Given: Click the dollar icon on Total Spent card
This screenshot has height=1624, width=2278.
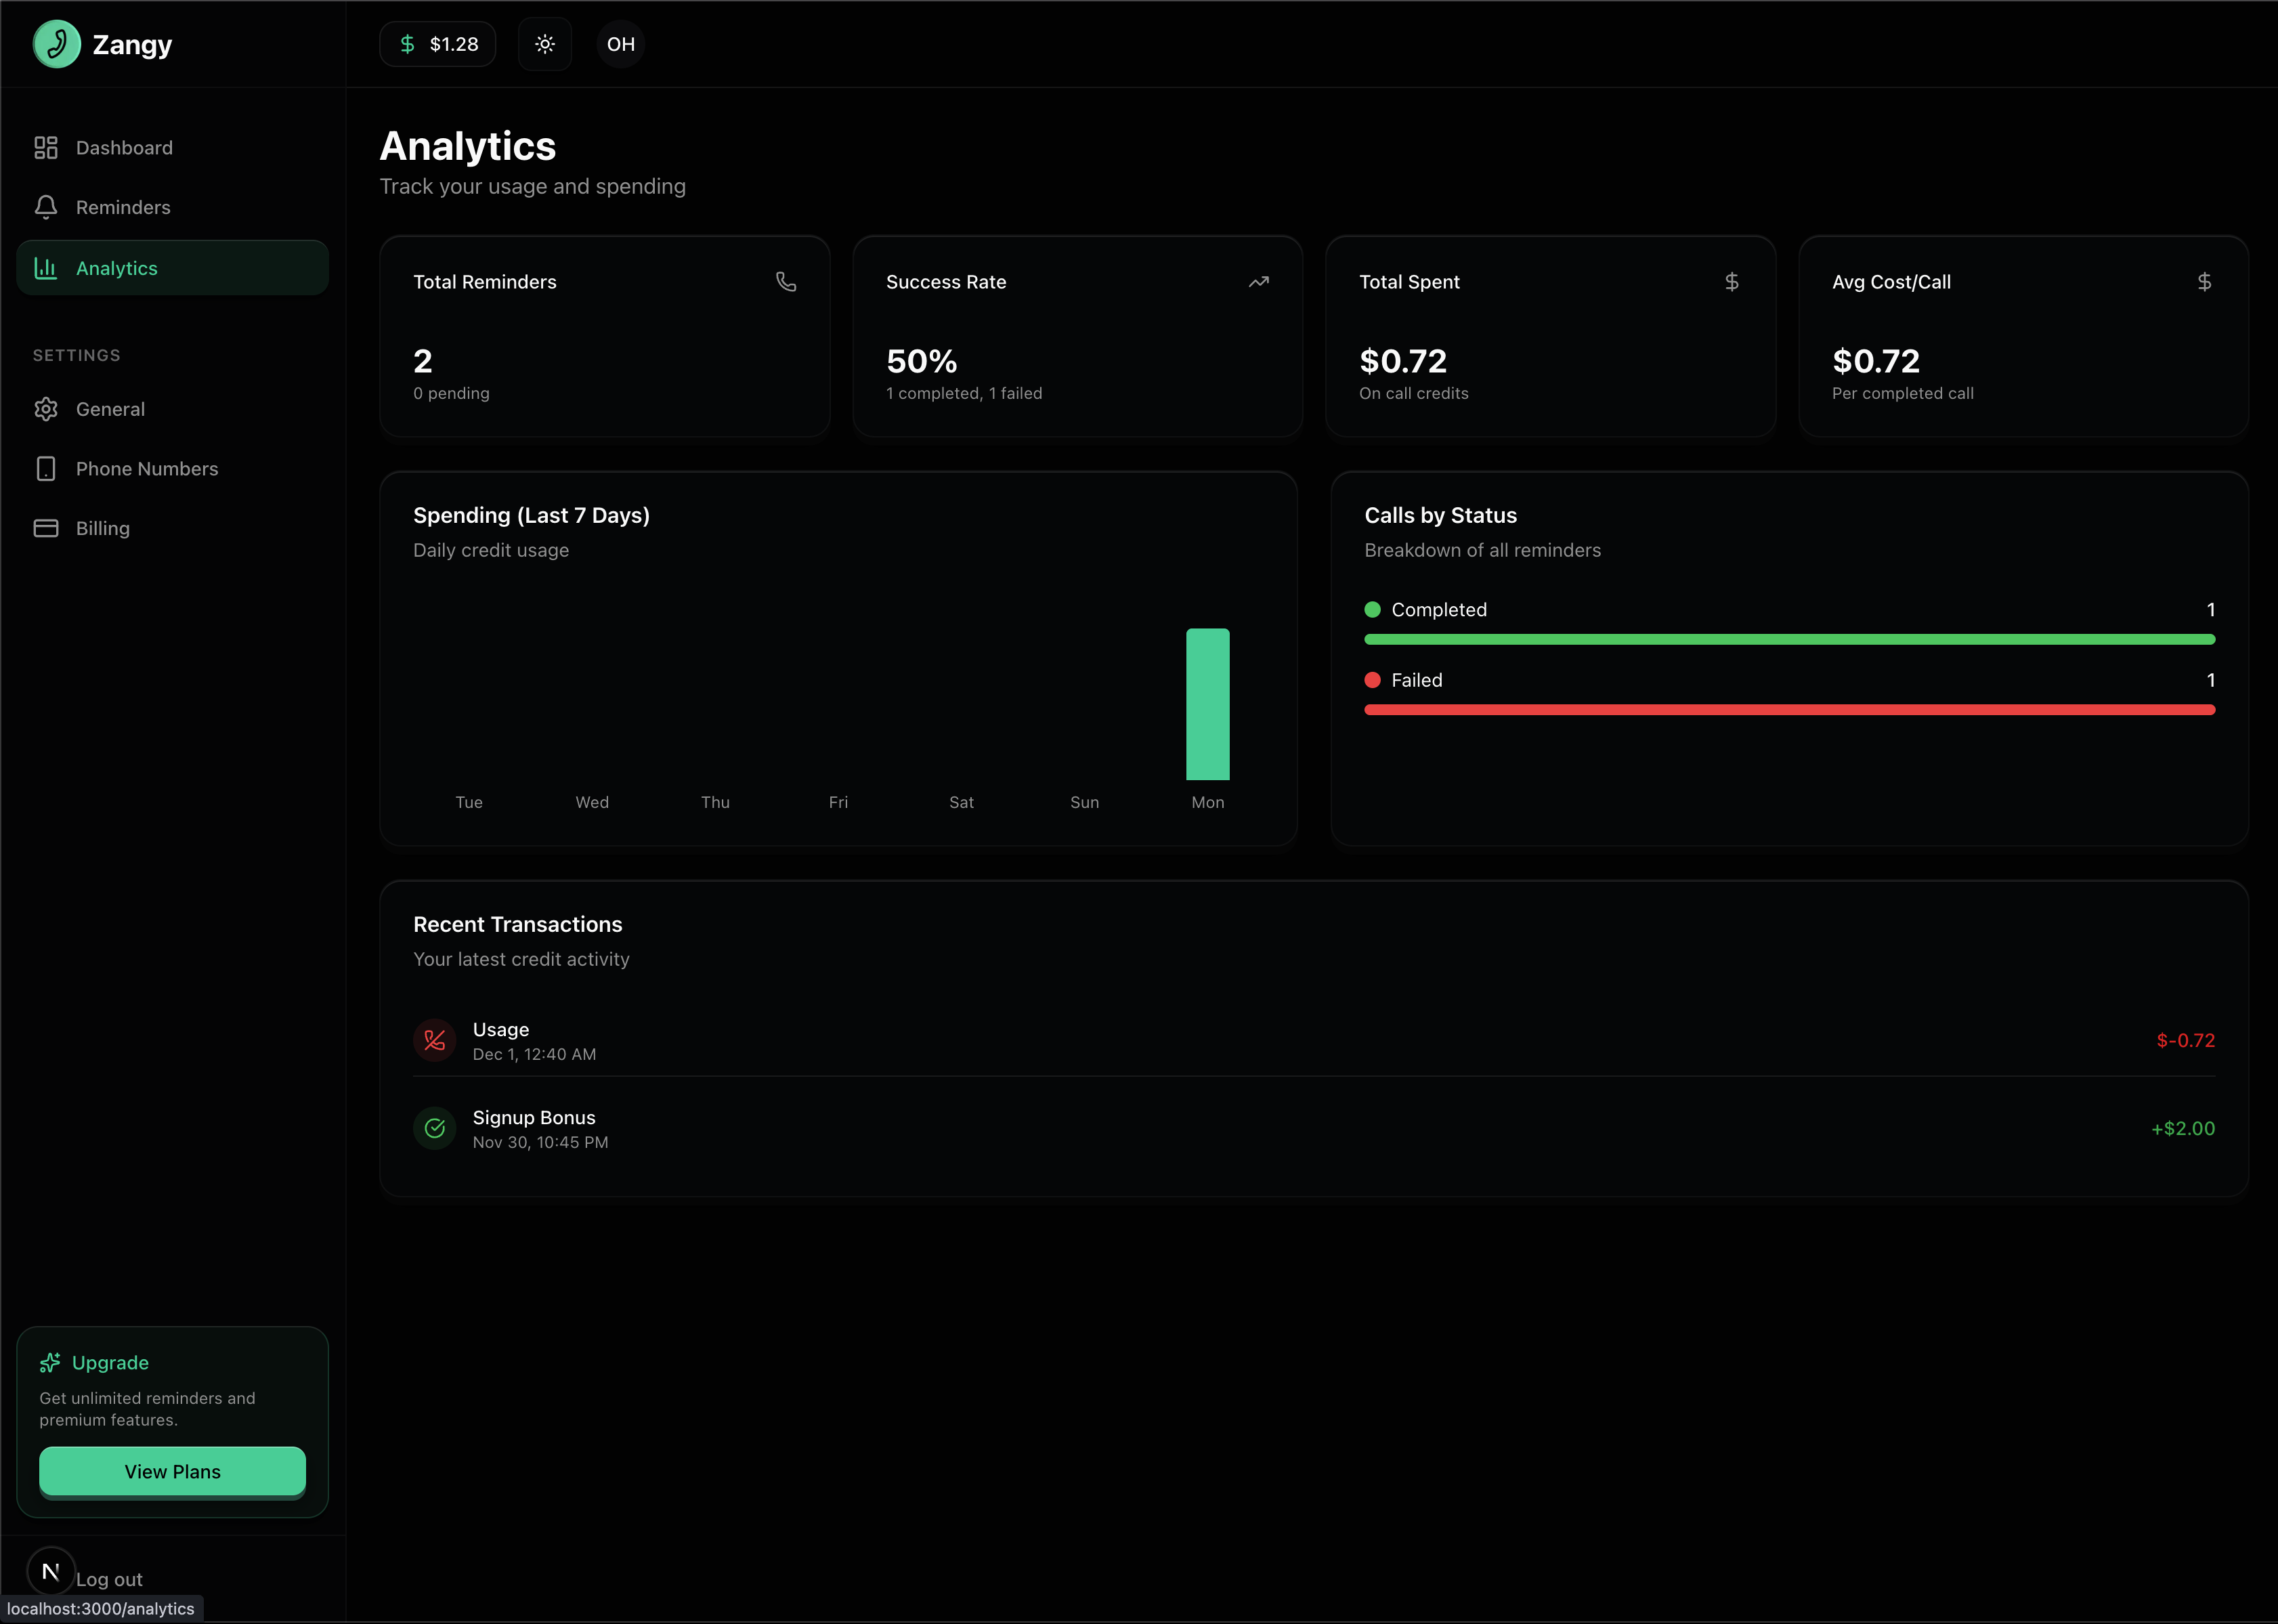Looking at the screenshot, I should 1731,282.
